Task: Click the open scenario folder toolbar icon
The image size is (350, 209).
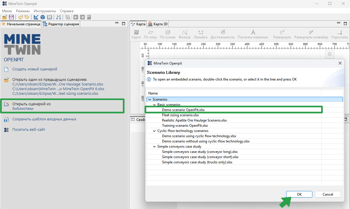Action: point(5,17)
